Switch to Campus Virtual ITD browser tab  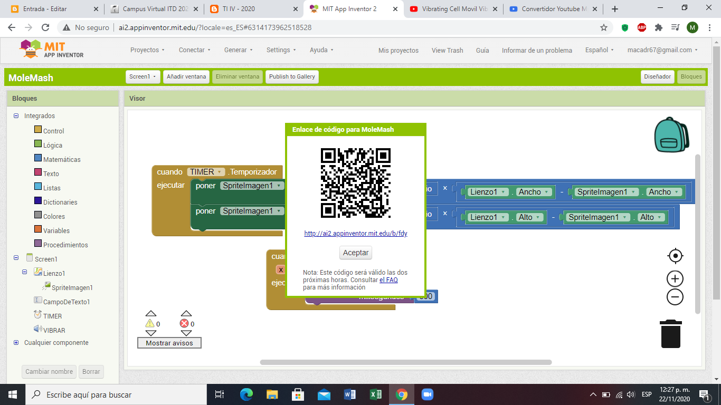(x=153, y=9)
